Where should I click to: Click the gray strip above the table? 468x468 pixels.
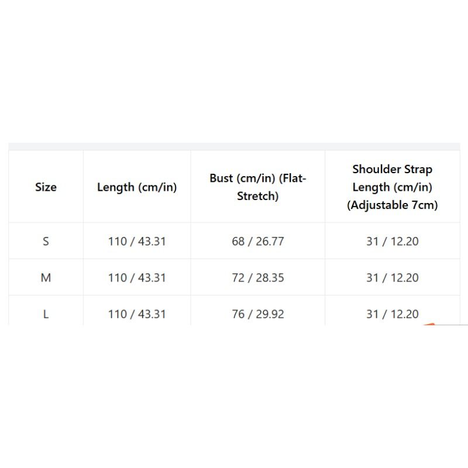[234, 146]
